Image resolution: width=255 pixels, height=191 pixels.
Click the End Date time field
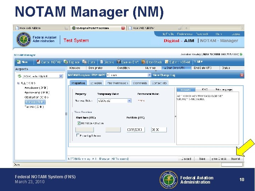pyautogui.click(x=159, y=129)
